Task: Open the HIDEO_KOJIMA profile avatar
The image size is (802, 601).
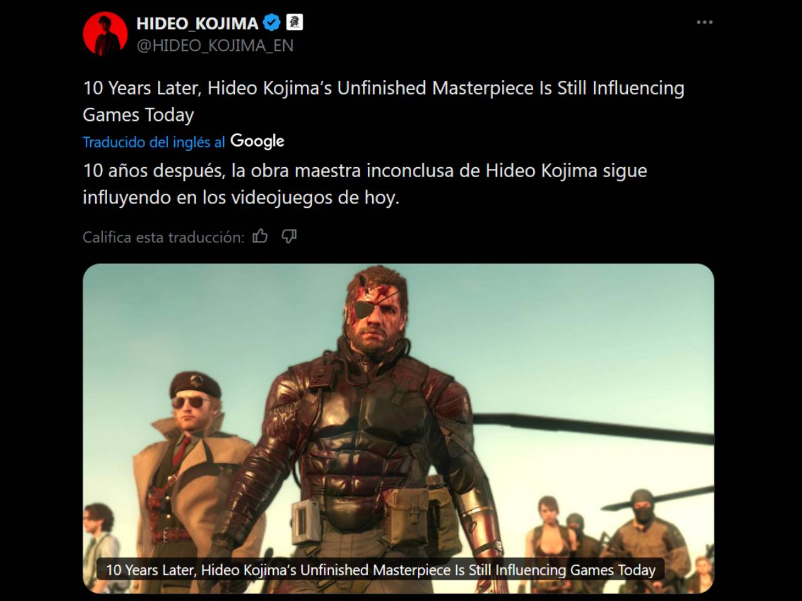Action: (105, 34)
